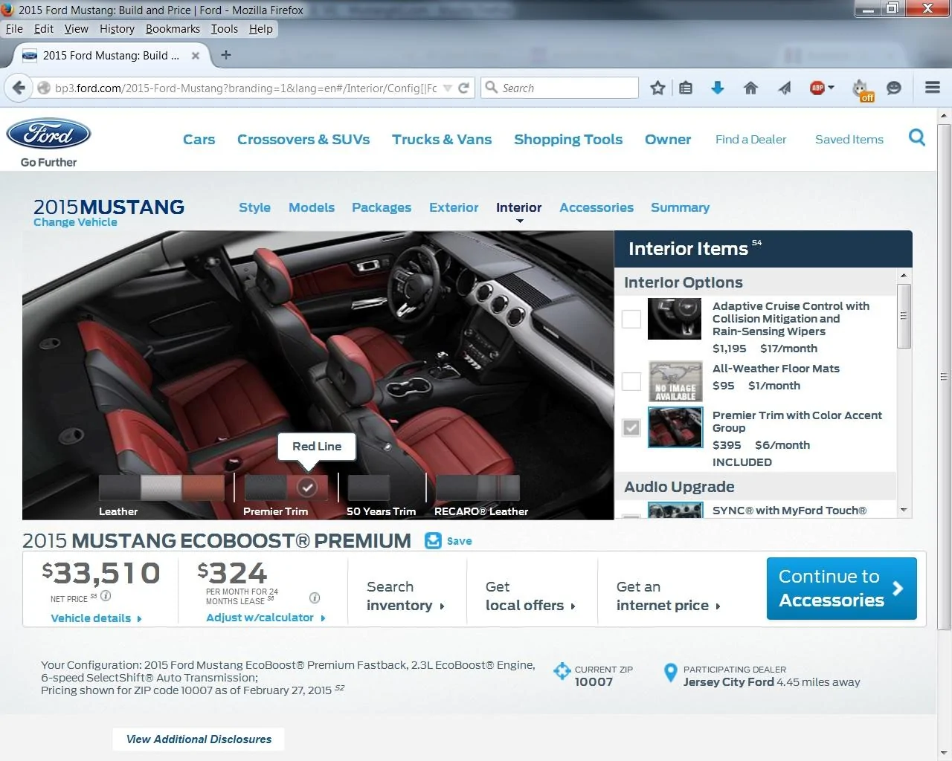Open a new tab with plus button
Viewport: 952px width, 761px height.
click(x=226, y=55)
